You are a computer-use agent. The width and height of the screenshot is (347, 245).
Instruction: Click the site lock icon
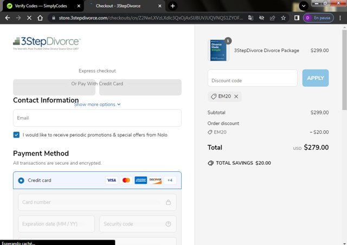(54, 18)
